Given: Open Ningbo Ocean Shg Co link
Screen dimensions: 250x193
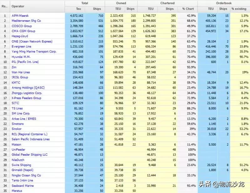Looking at the screenshot, I should tap(26, 175).
